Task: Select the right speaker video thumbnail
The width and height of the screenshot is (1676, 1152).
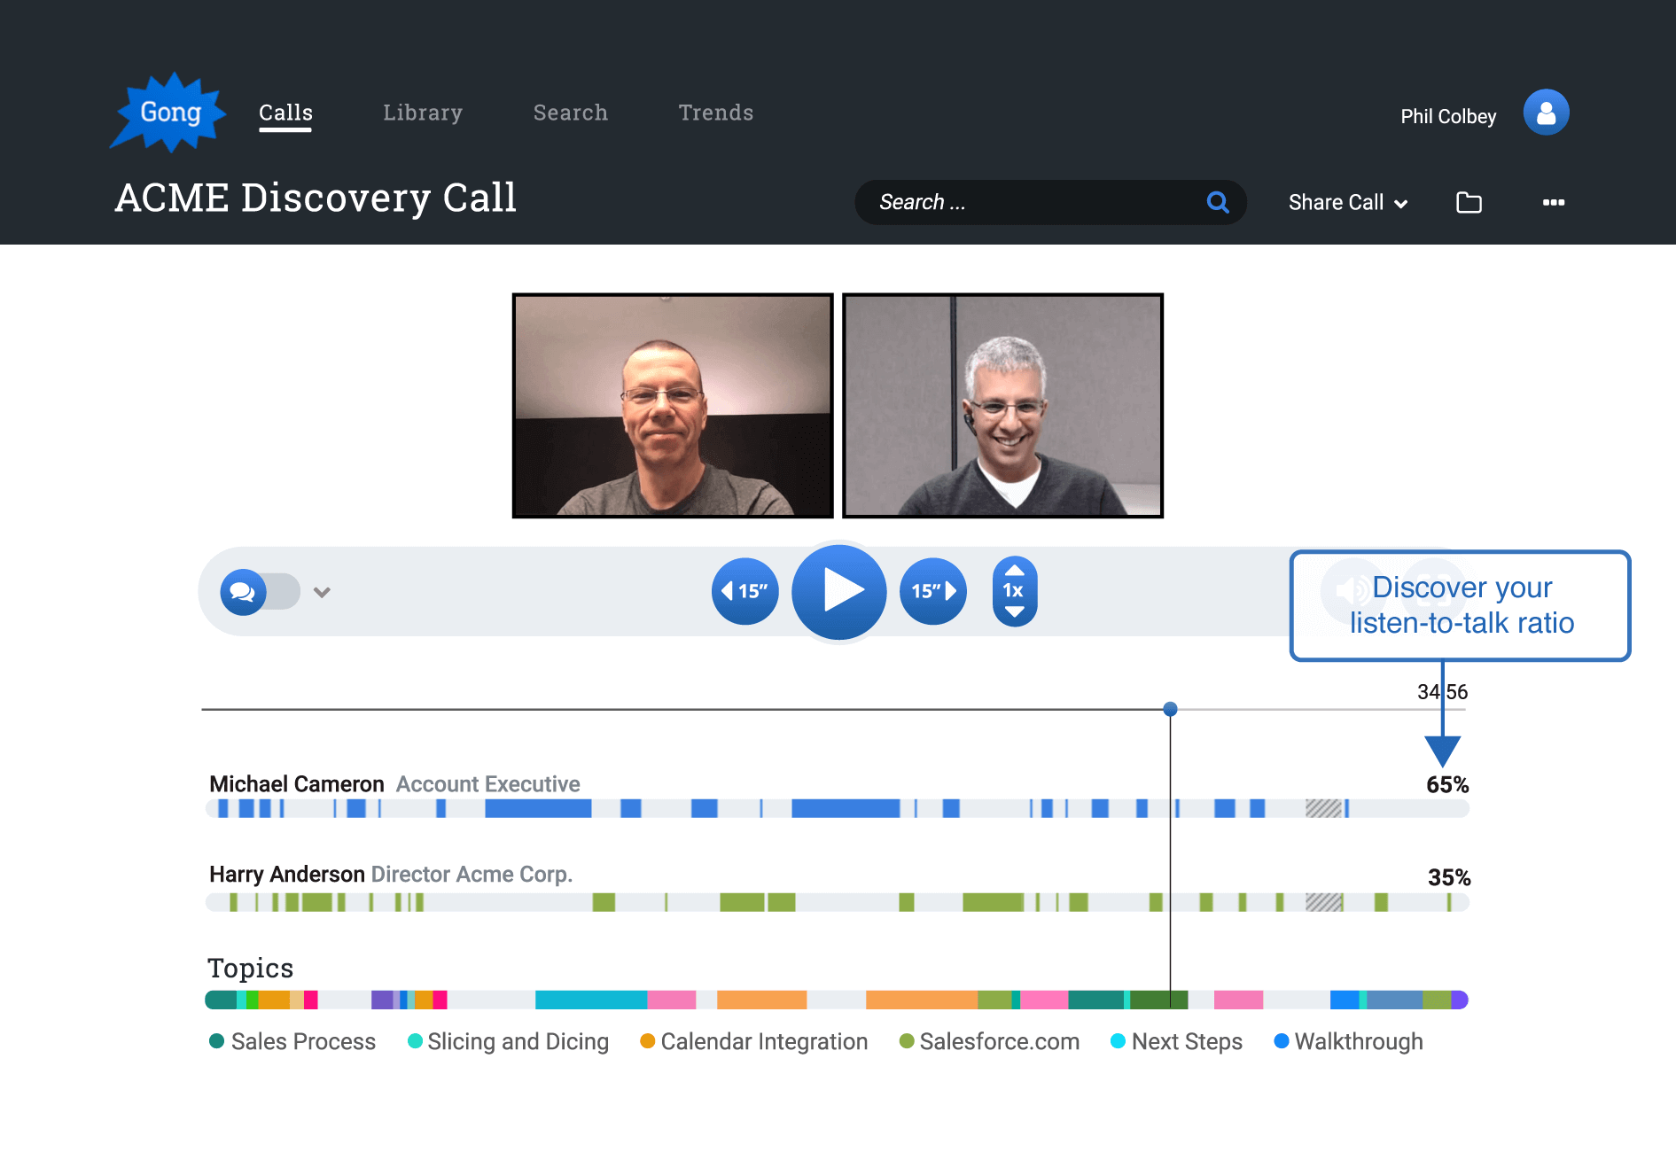Action: point(1002,405)
